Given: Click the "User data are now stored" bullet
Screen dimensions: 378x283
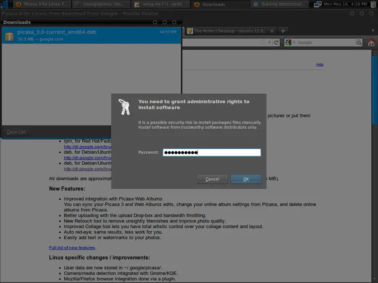Looking at the screenshot, I should coord(113,268).
